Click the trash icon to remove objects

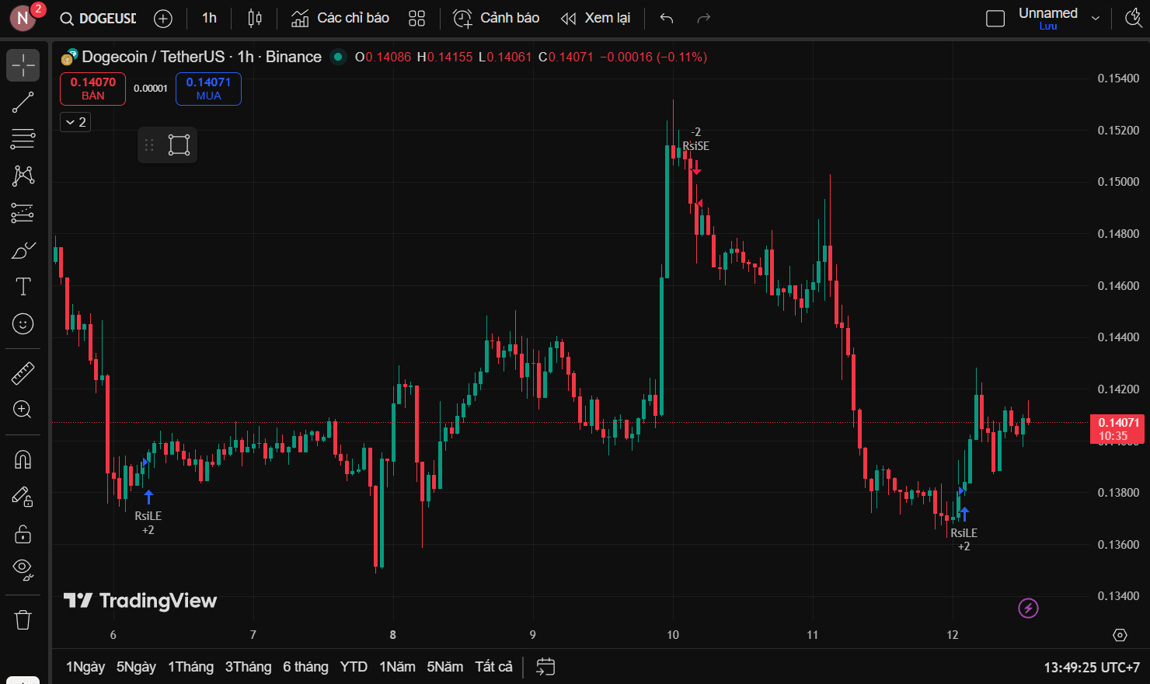(23, 619)
